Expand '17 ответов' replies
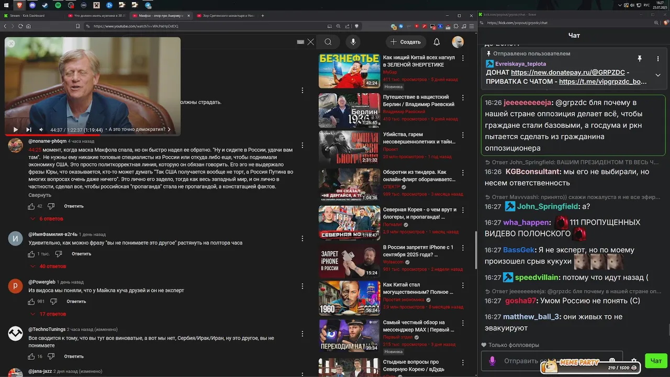This screenshot has width=670, height=377. [x=49, y=314]
